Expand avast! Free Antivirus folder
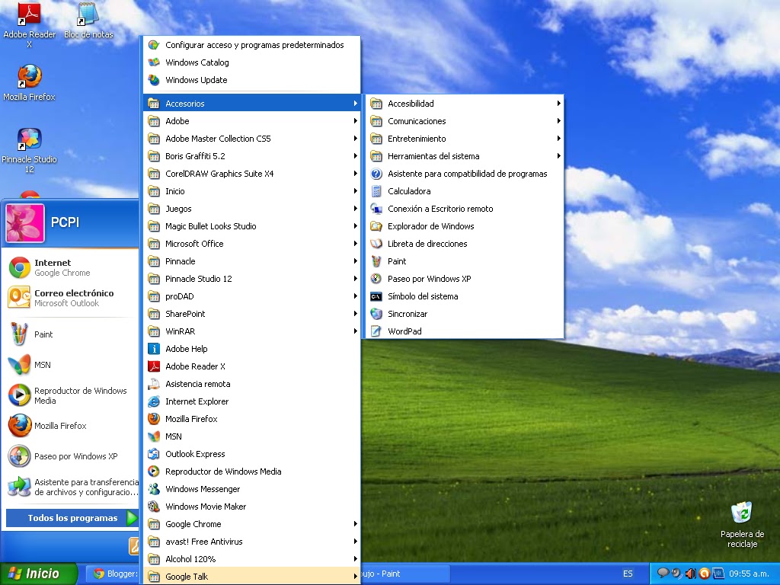Image resolution: width=780 pixels, height=585 pixels. click(251, 542)
